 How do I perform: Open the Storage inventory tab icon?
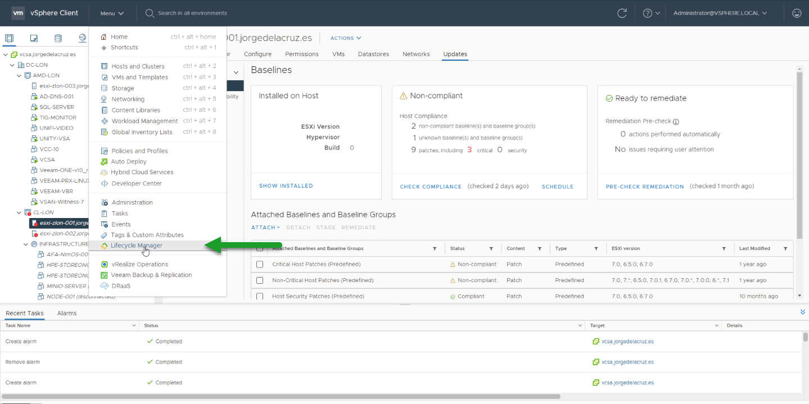click(x=58, y=38)
